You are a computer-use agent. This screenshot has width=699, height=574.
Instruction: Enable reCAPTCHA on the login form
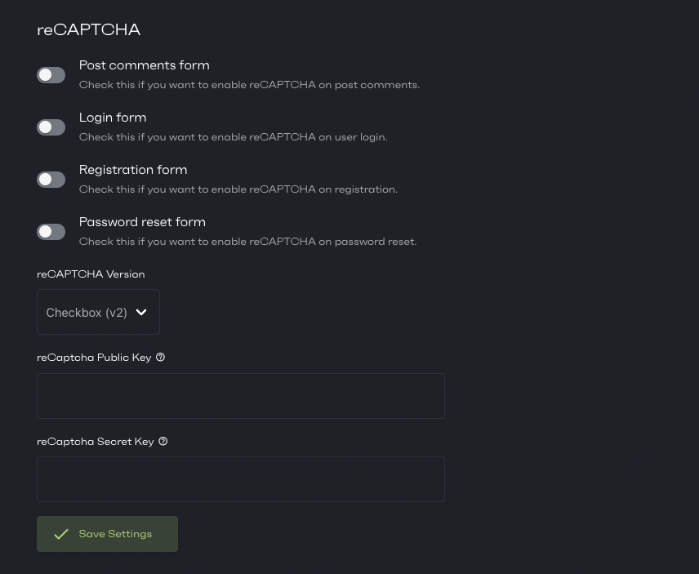[x=51, y=127]
